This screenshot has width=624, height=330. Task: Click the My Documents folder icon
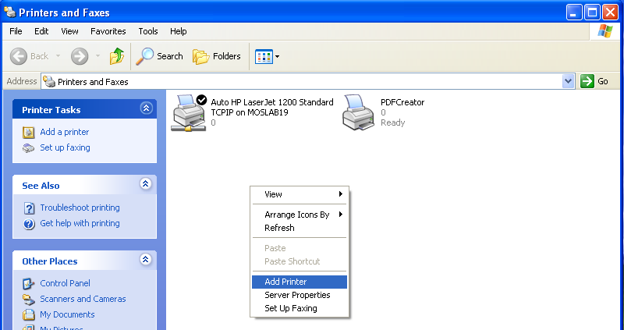[x=29, y=315]
